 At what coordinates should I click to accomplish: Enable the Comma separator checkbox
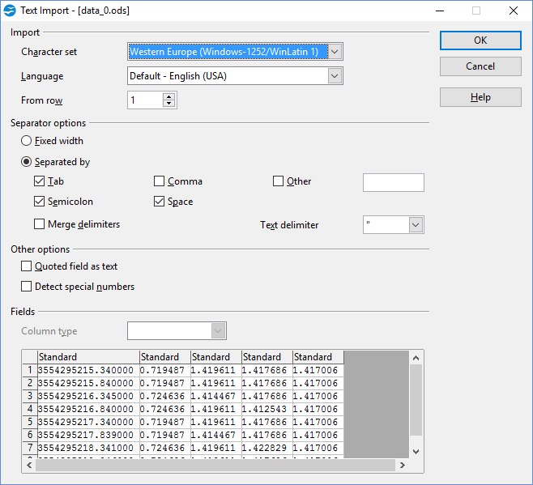[x=160, y=181]
